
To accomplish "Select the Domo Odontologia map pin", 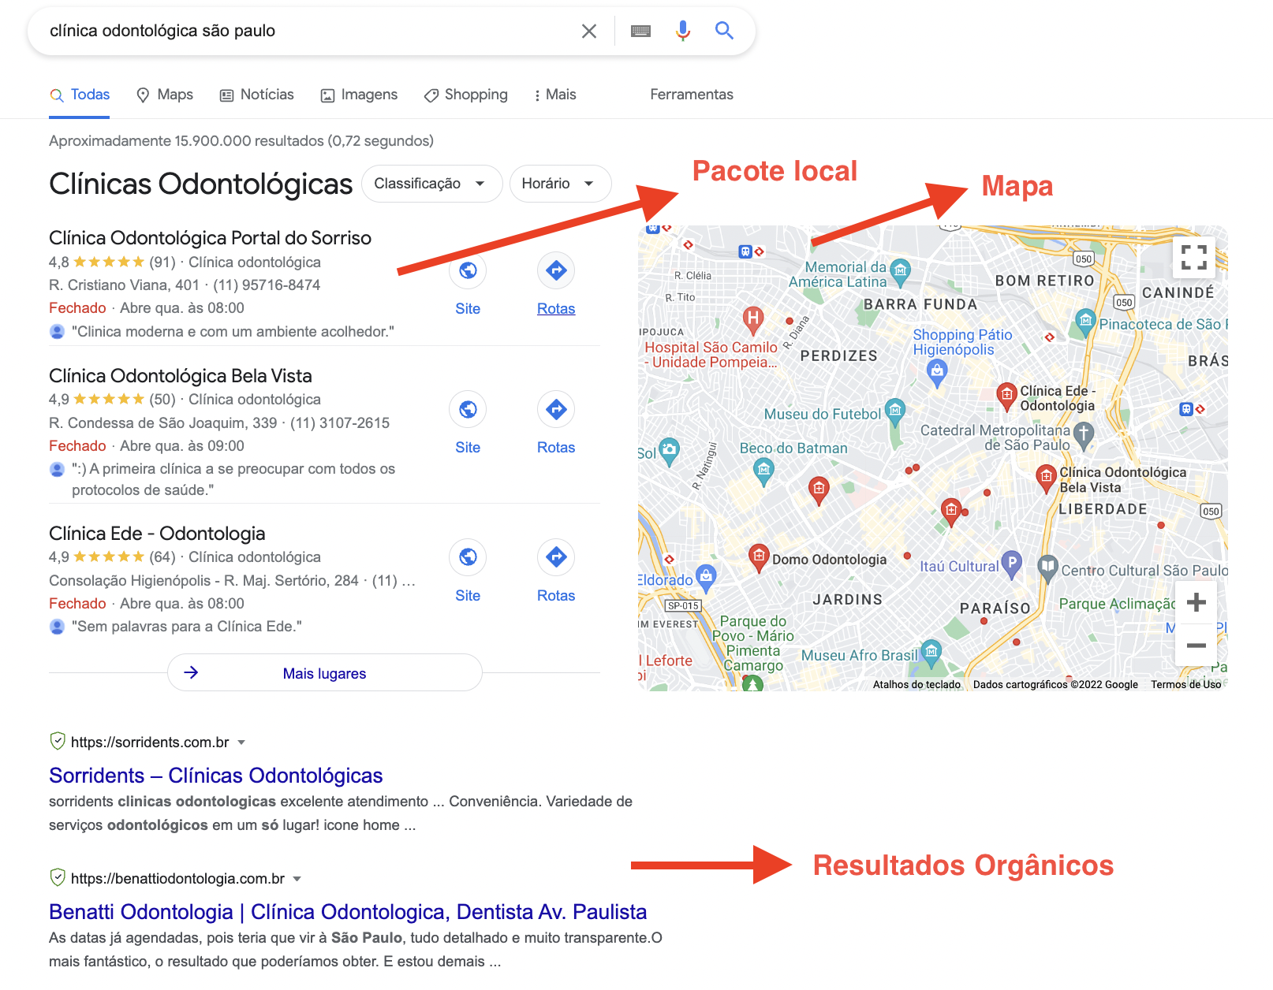I will tap(758, 557).
